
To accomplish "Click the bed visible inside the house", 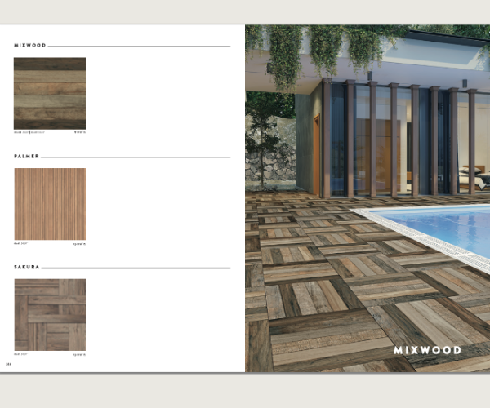I will (472, 175).
